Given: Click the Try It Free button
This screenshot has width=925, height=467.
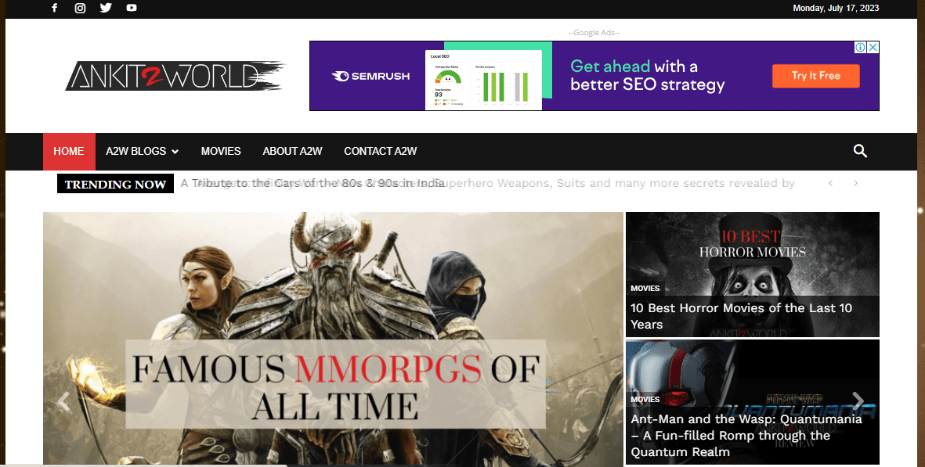Looking at the screenshot, I should click(816, 75).
